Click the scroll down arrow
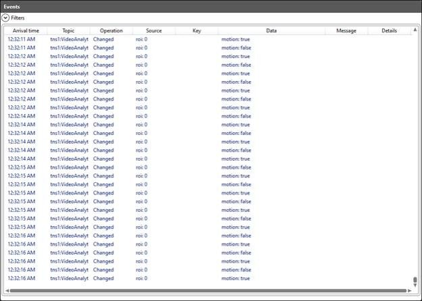This screenshot has width=422, height=301. coord(415,286)
